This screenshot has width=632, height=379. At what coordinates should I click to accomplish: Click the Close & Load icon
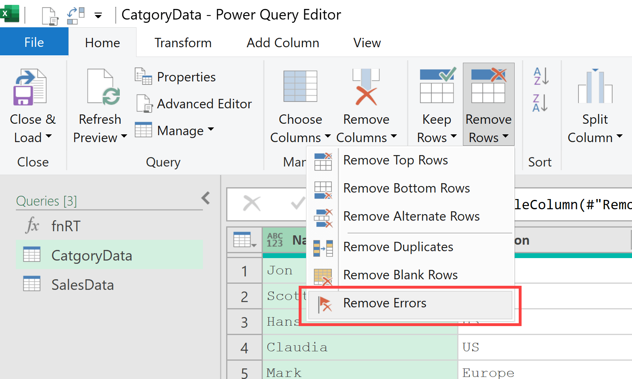[x=30, y=88]
